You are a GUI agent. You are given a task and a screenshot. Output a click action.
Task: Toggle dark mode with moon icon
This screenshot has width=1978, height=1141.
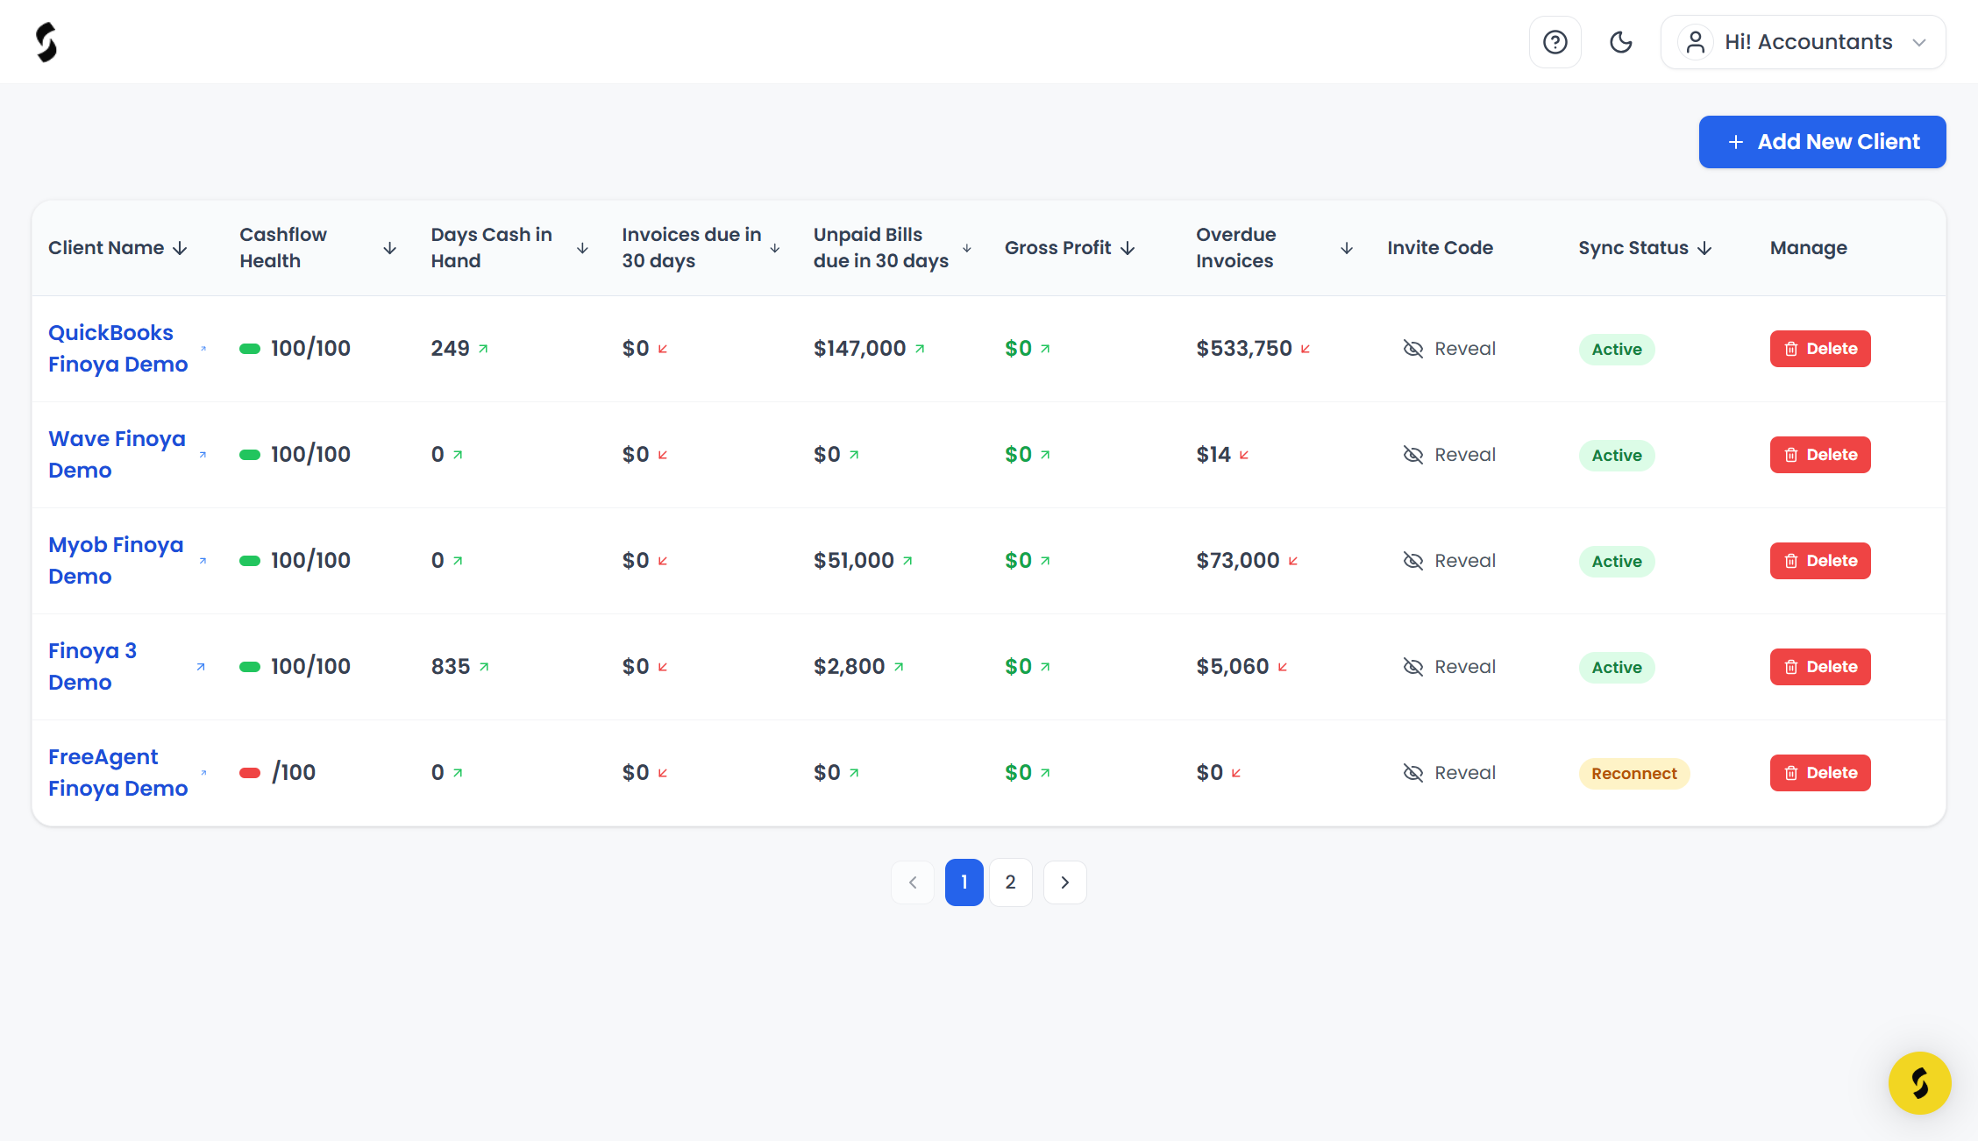coord(1620,42)
